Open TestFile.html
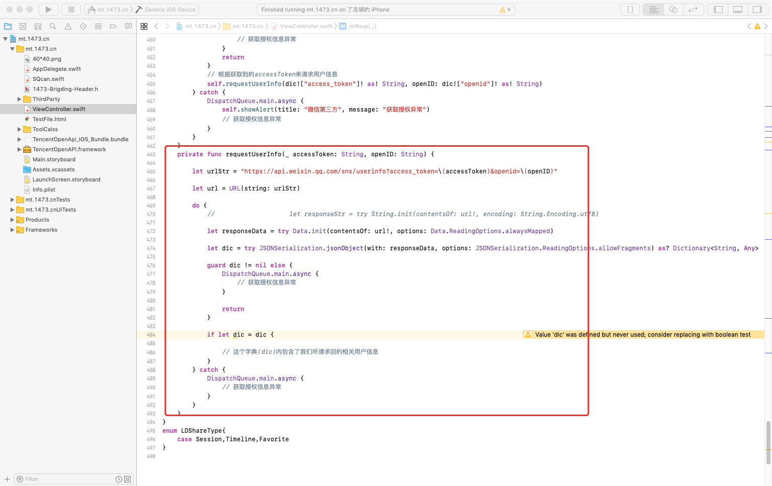Viewport: 772px width, 486px height. (49, 119)
